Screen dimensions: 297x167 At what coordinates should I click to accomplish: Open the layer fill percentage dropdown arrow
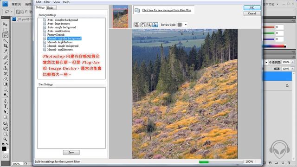pos(293,69)
